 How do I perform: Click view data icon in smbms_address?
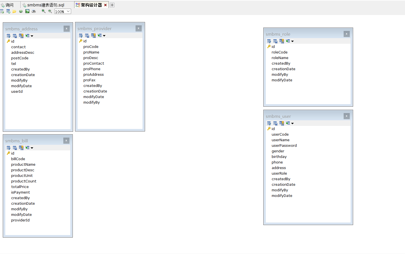click(x=27, y=36)
